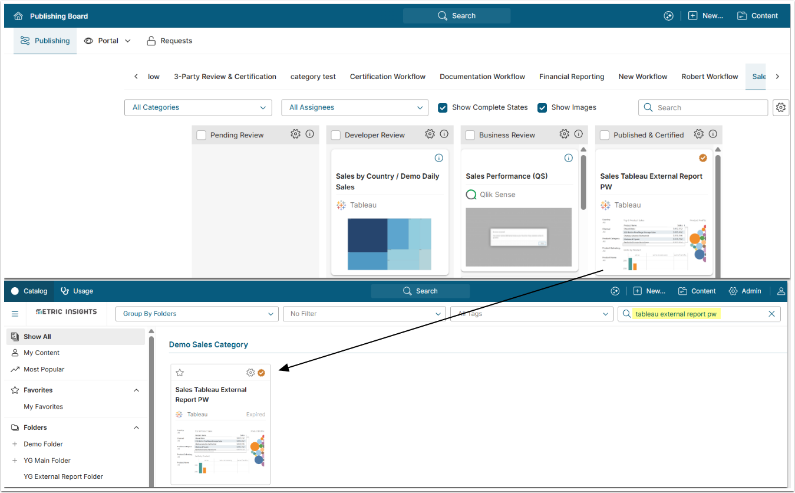Screen dimensions: 795x493
Task: Click the Demo Sales Category heading
Action: pyautogui.click(x=209, y=344)
